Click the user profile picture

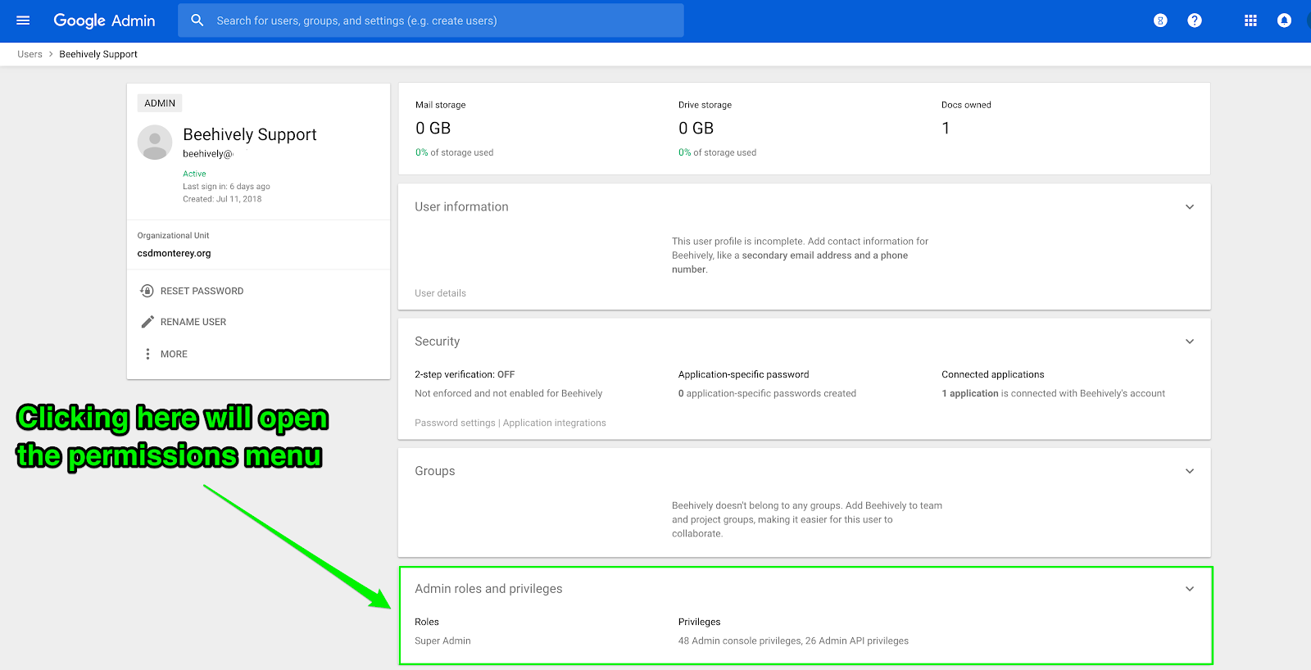point(155,143)
